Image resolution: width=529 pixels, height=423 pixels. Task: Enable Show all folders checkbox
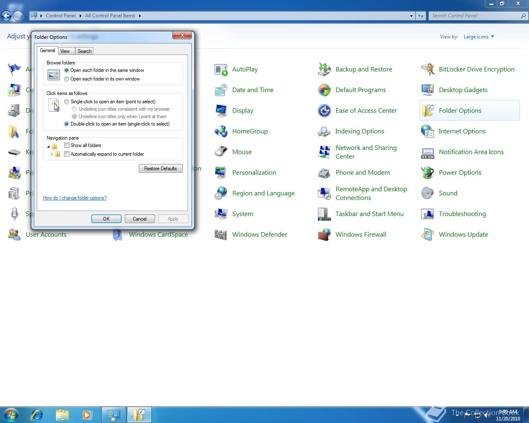(x=67, y=145)
